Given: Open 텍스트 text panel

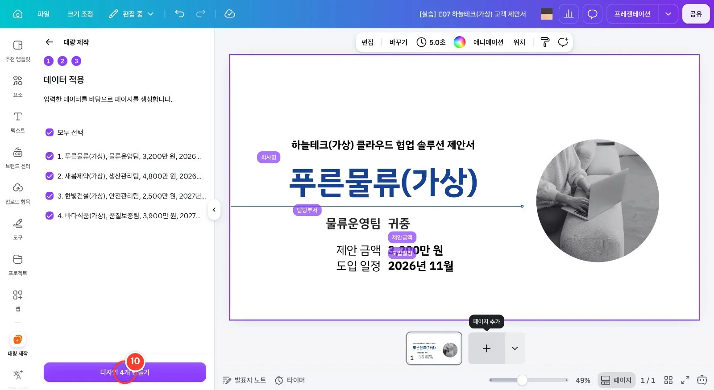Looking at the screenshot, I should 18,122.
